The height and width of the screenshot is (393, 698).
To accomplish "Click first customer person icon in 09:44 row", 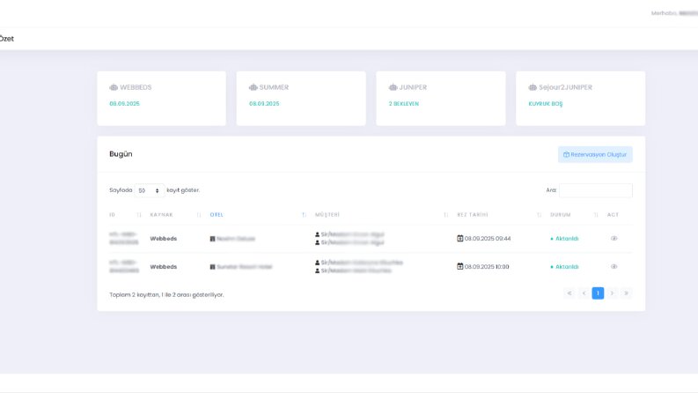I will point(317,234).
